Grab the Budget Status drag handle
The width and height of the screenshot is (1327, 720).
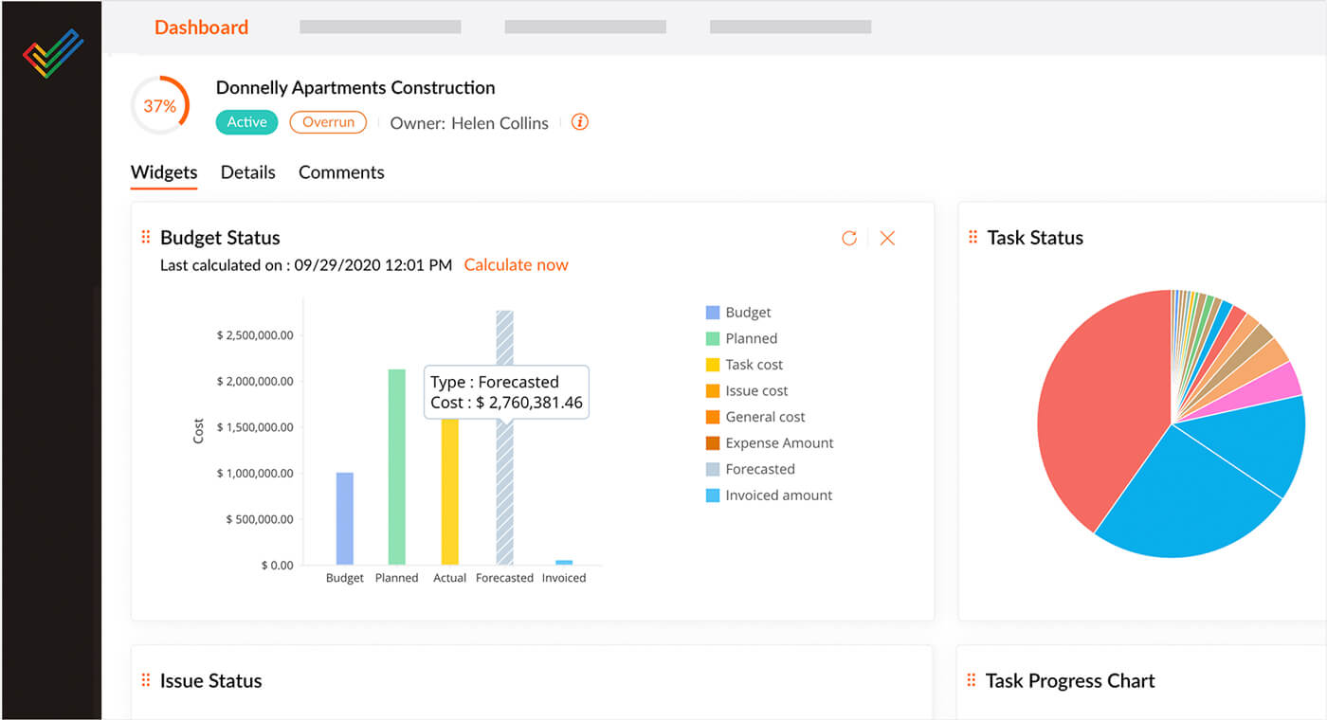pos(146,238)
